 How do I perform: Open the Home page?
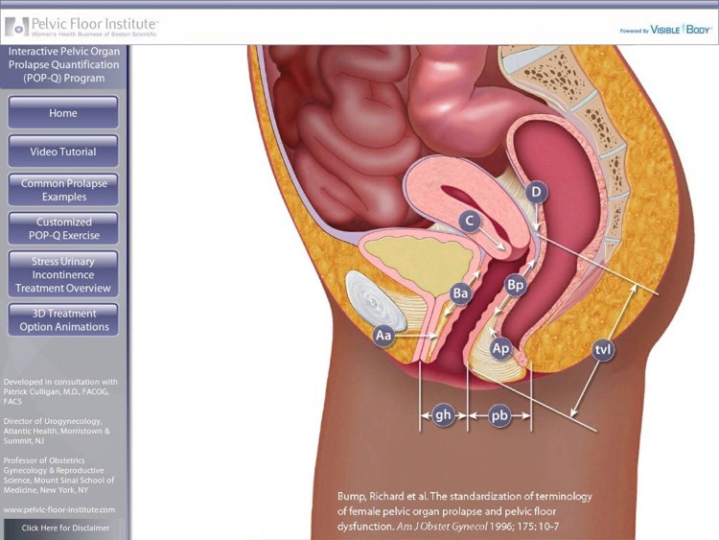coord(63,113)
